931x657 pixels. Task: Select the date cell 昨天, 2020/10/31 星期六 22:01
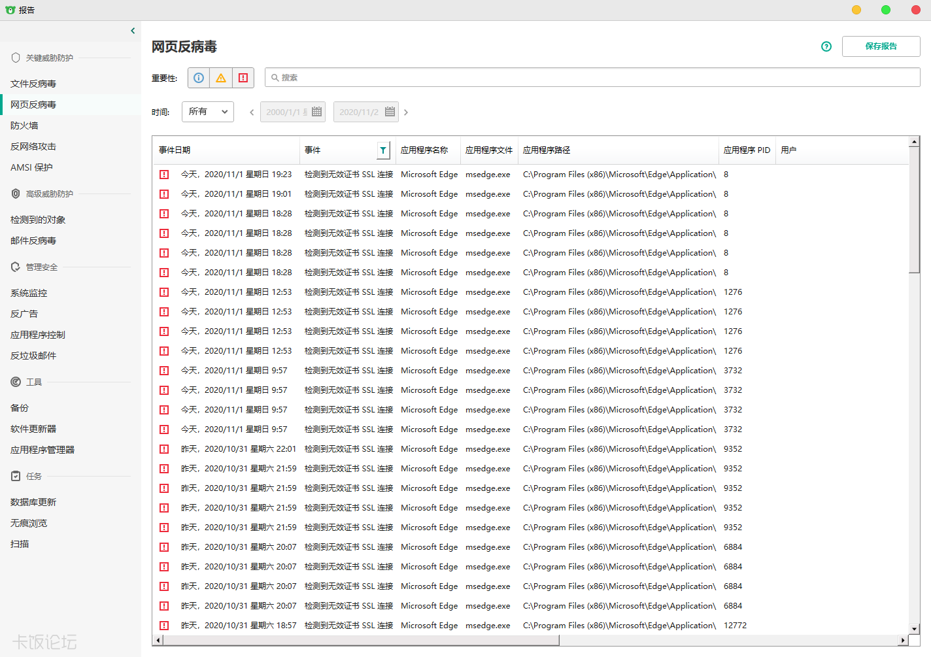pos(239,449)
